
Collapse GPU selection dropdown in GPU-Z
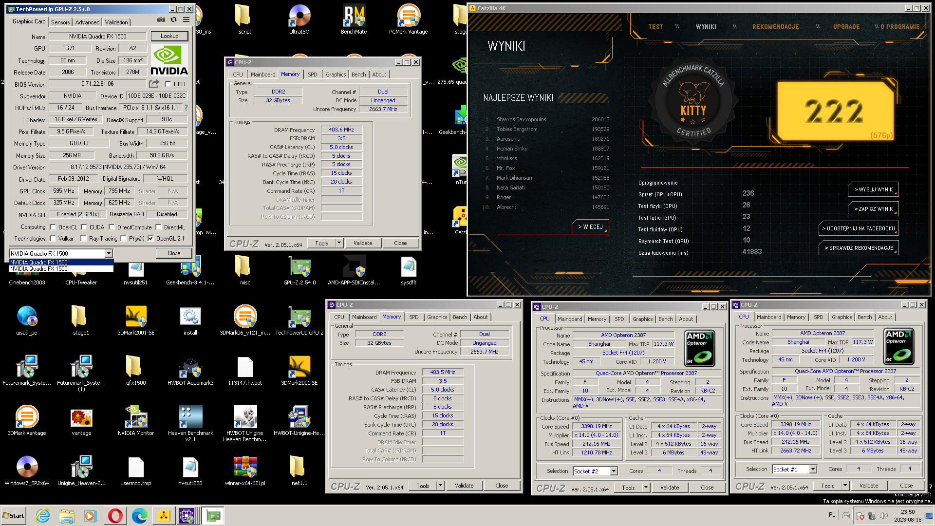(109, 253)
